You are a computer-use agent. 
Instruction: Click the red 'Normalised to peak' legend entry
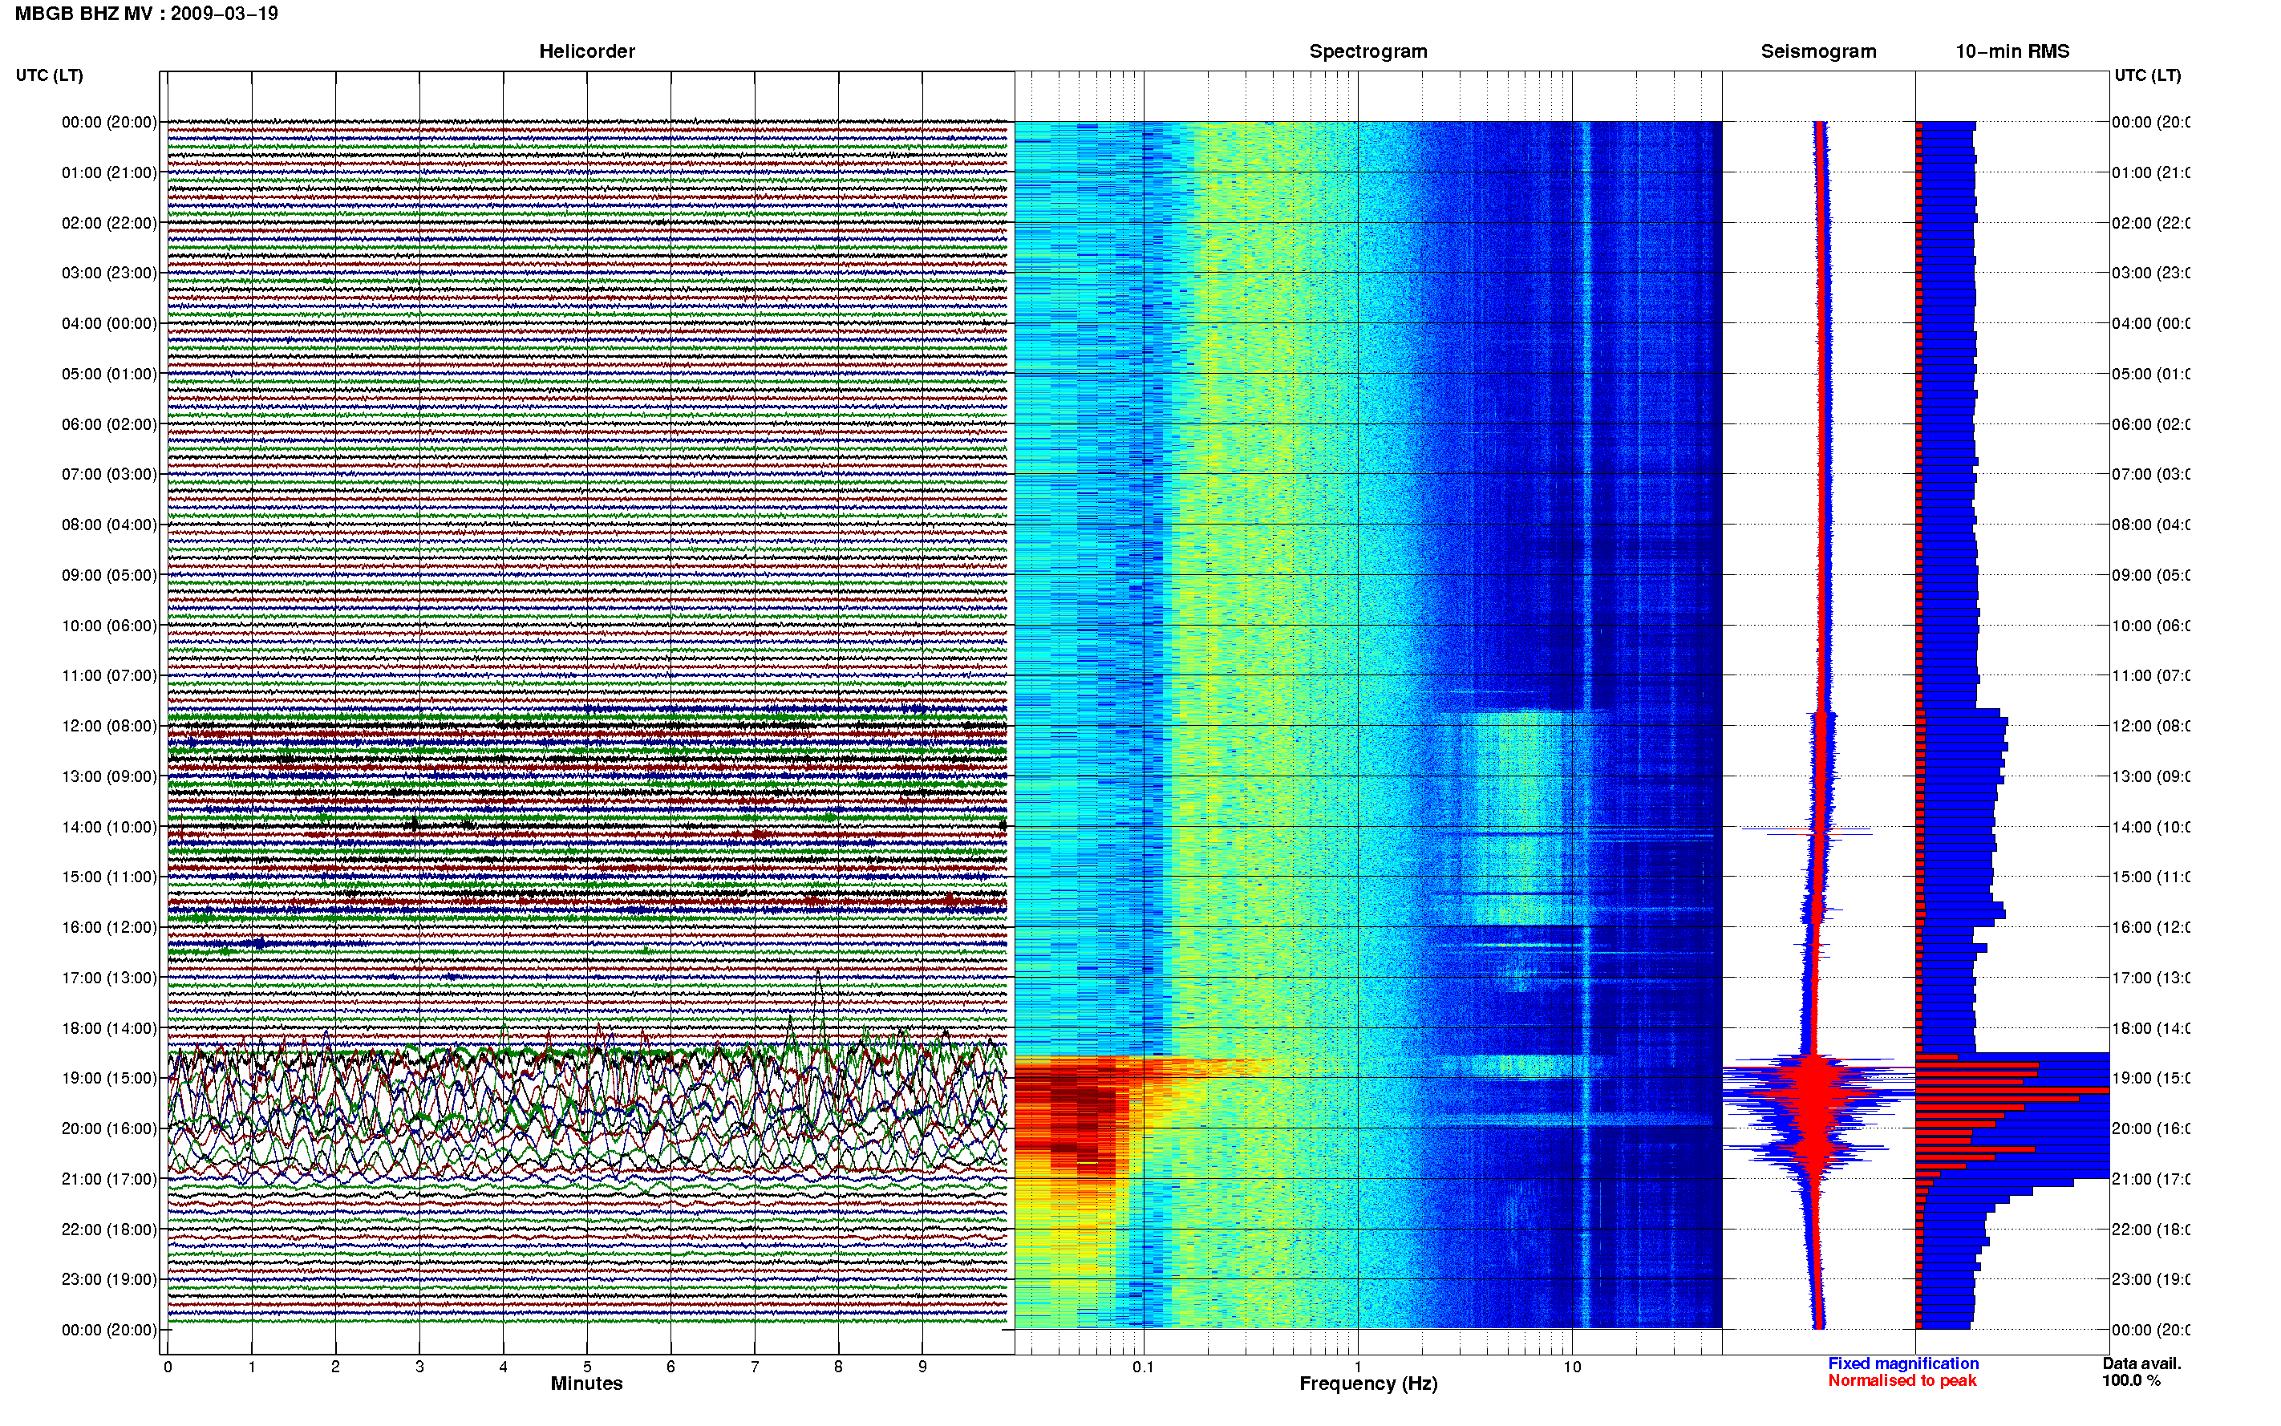point(1902,1381)
